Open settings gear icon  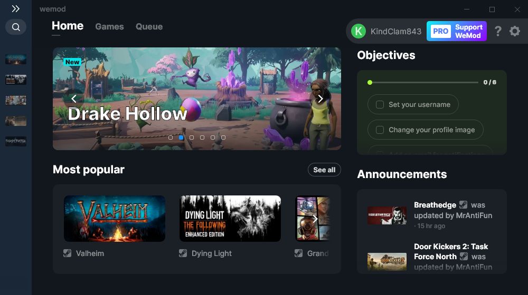pos(514,31)
